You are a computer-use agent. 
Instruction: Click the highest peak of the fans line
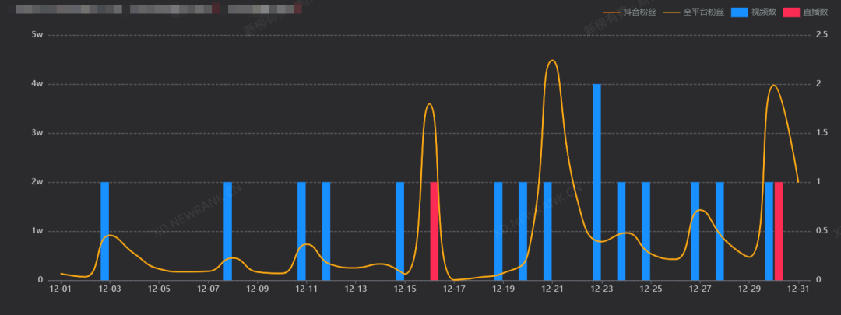point(552,61)
